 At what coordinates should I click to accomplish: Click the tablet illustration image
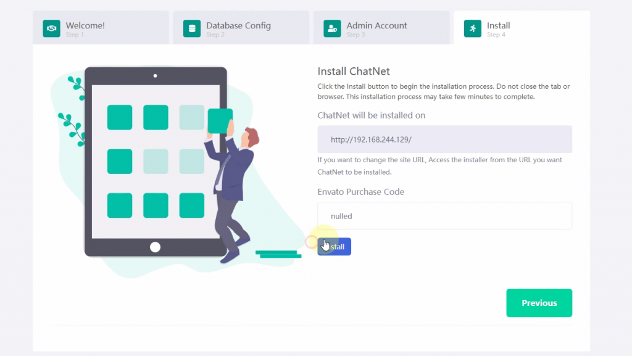(x=177, y=171)
